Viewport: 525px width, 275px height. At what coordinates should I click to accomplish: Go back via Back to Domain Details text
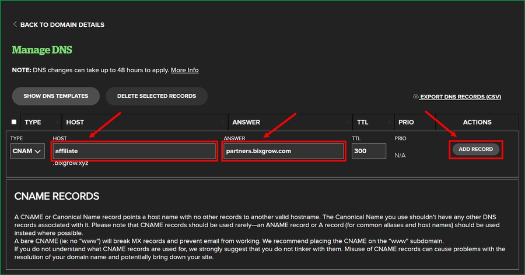click(62, 25)
